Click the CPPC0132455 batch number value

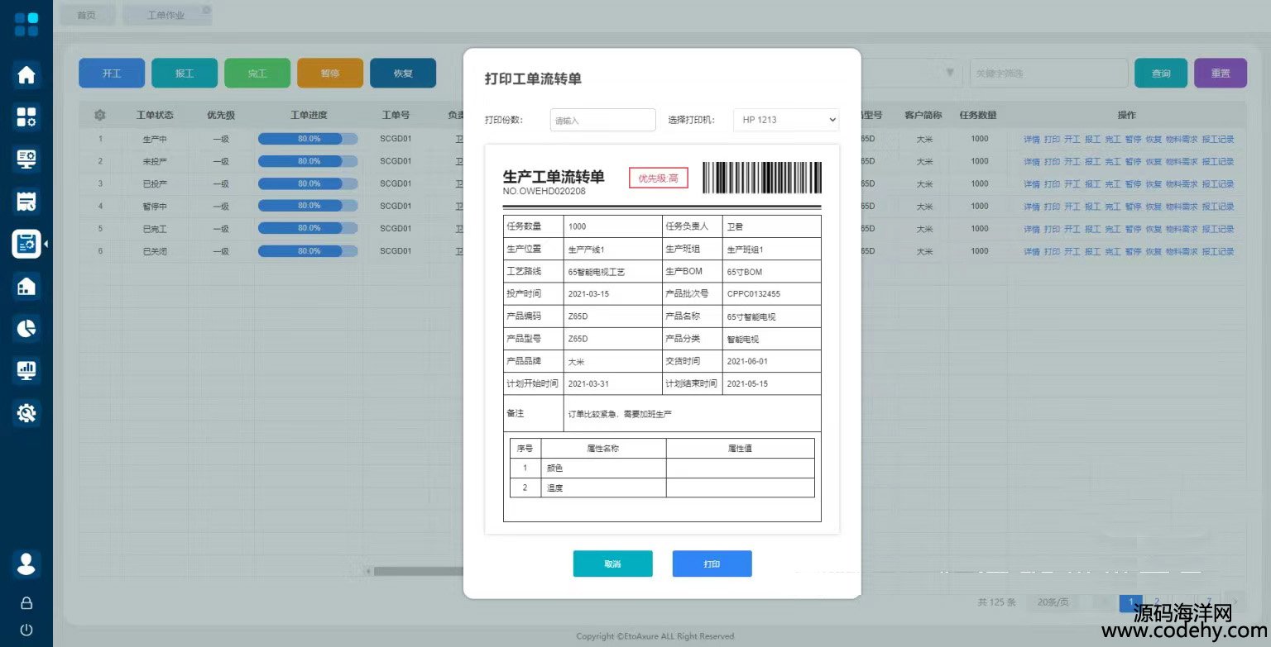(x=753, y=294)
